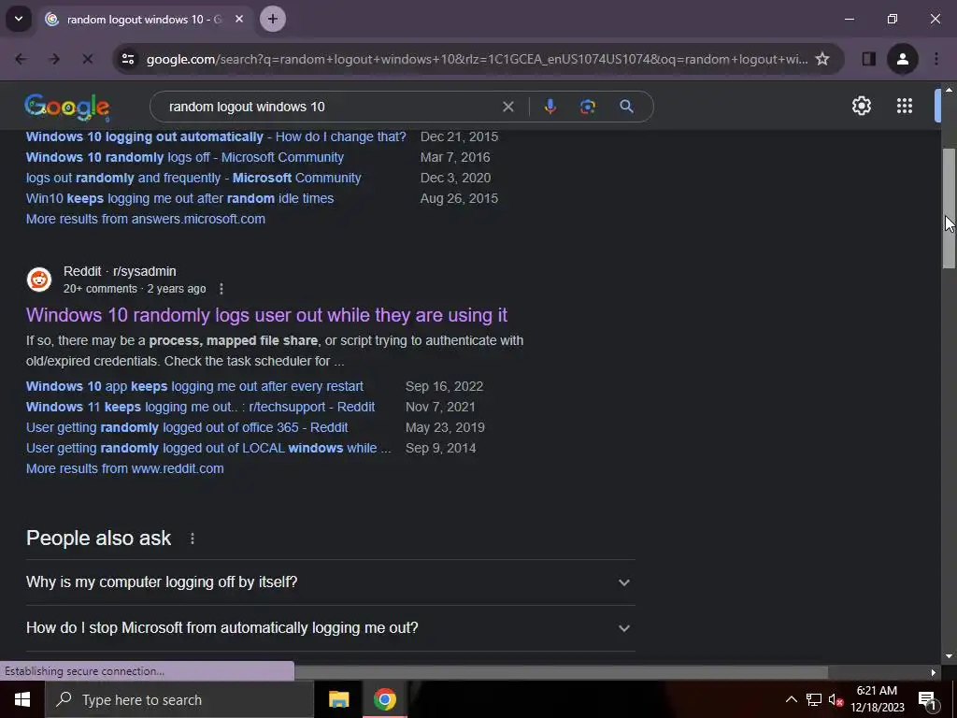Open People also ask options menu
Viewport: 957px width, 718px height.
click(x=193, y=538)
